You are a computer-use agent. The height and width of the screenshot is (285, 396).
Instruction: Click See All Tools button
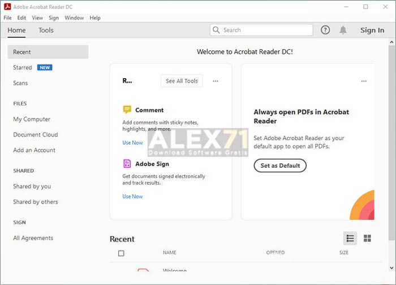click(182, 81)
